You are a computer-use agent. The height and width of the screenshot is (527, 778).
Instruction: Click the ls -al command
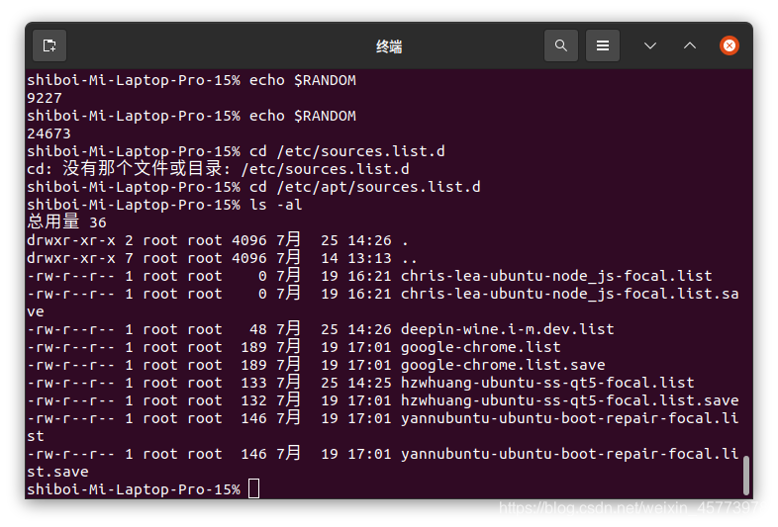275,205
